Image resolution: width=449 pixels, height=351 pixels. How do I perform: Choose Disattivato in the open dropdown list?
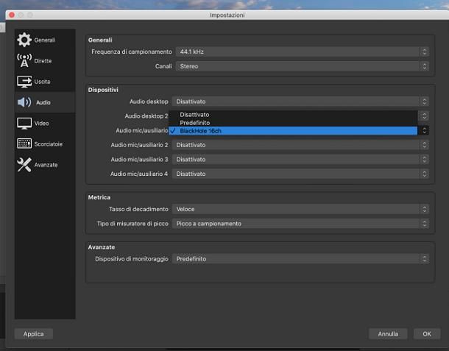click(293, 115)
